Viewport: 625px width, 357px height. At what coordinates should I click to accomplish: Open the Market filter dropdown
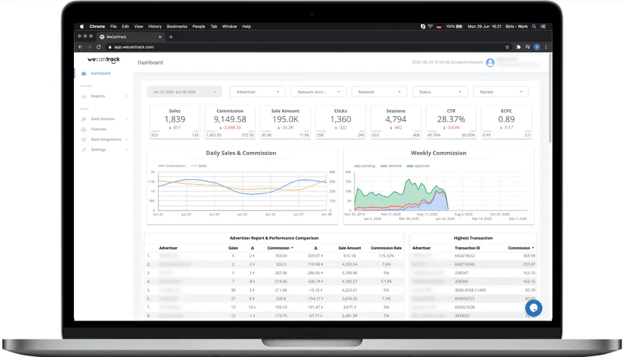pyautogui.click(x=501, y=92)
